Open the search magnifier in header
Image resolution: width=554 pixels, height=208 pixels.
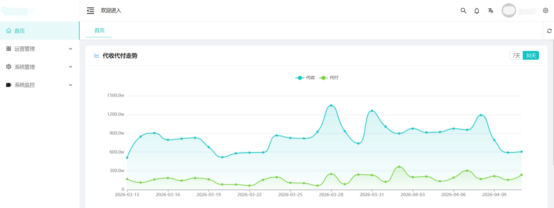(x=463, y=10)
